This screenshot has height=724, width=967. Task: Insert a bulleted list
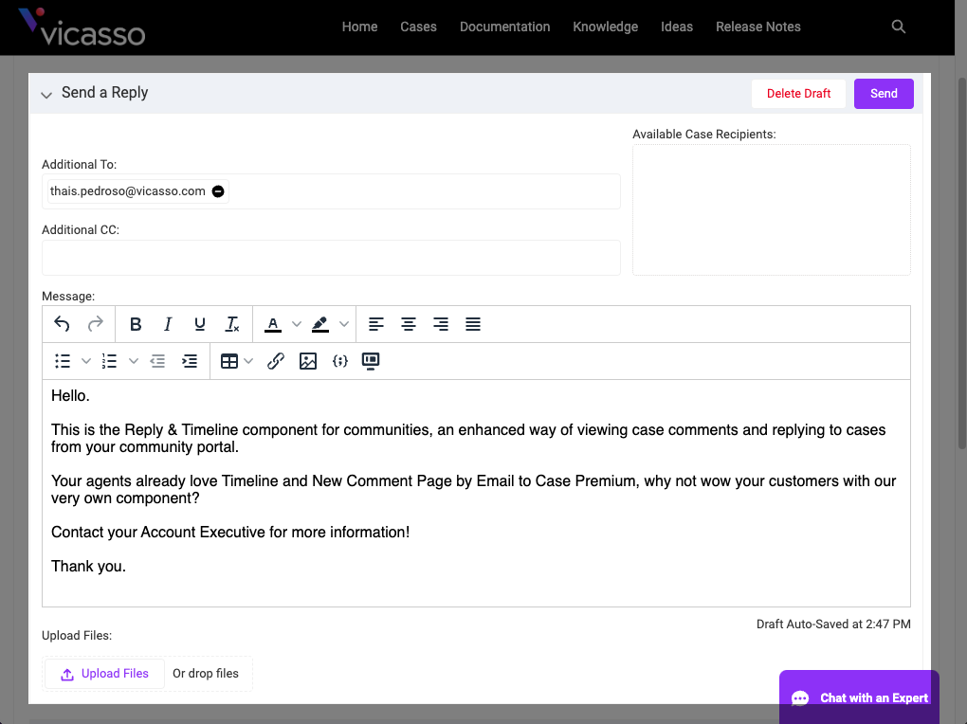tap(63, 361)
